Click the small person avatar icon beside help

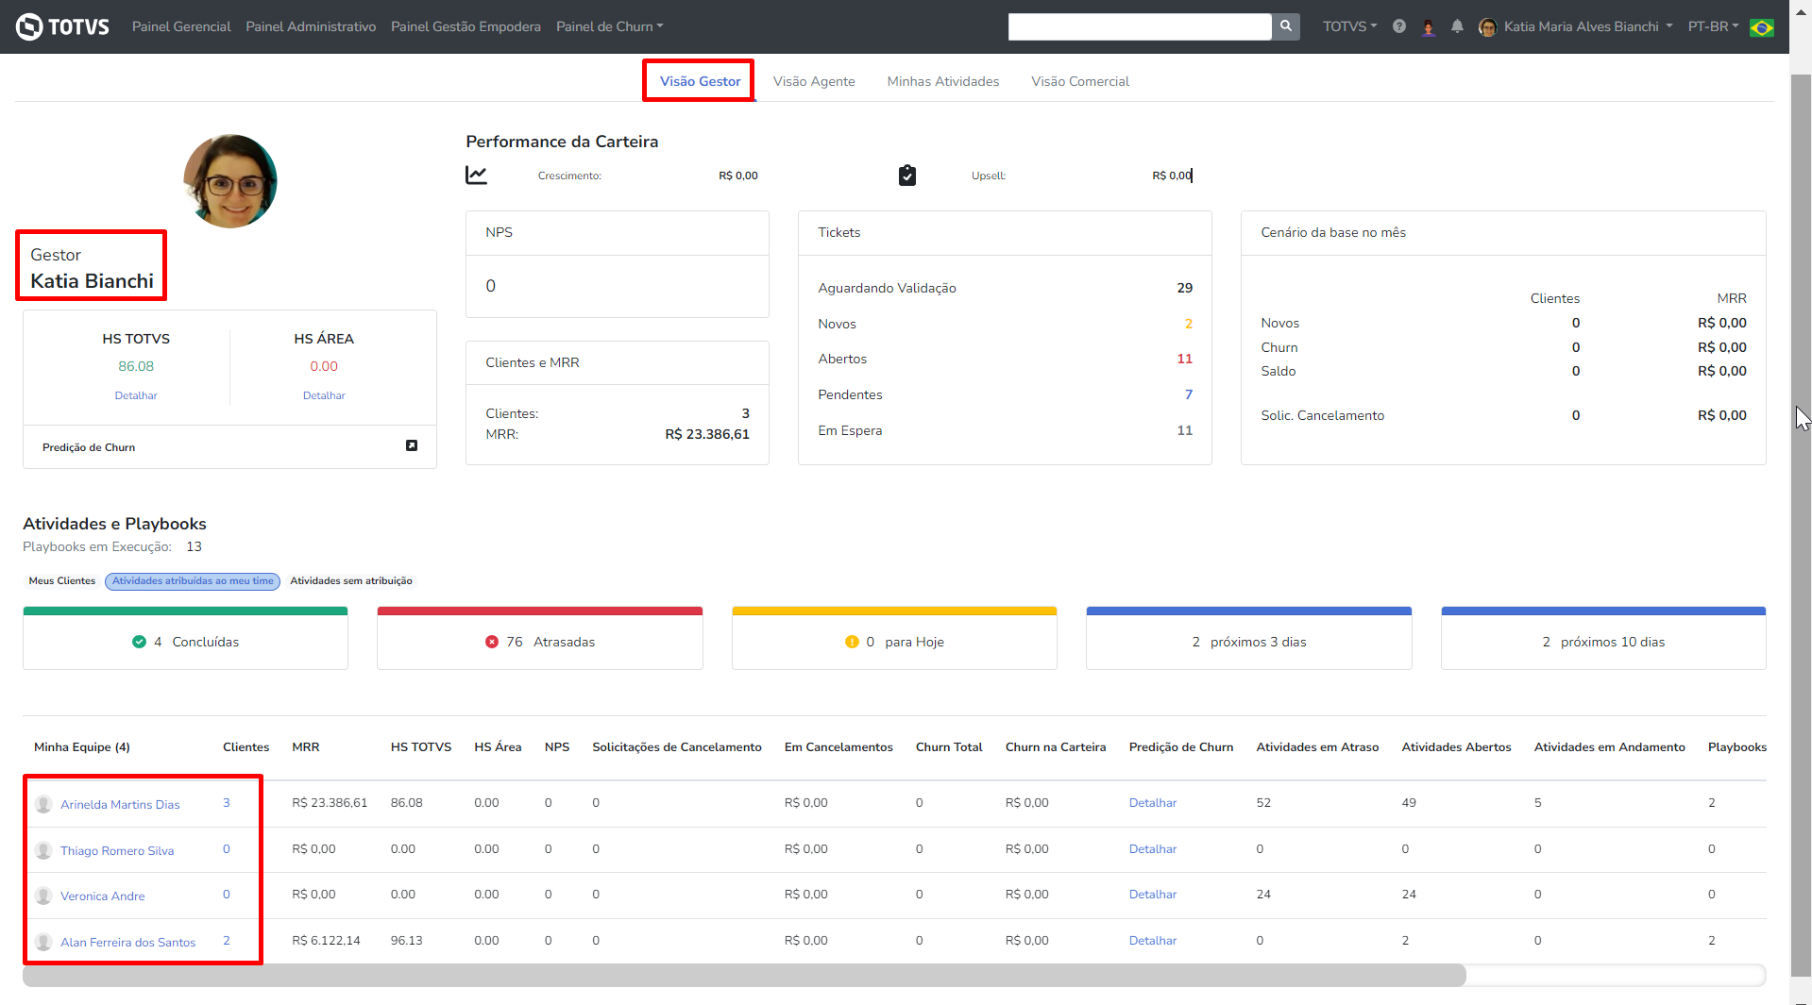[x=1429, y=27]
